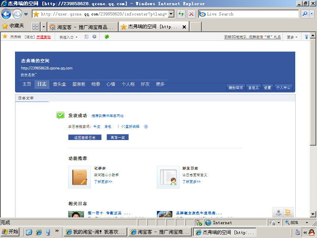Image resolution: width=317 pixels, height=238 pixels.
Task: Click the blue up-arrow collapse icon
Action: 306,37
